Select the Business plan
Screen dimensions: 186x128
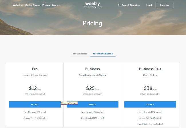click(x=92, y=104)
